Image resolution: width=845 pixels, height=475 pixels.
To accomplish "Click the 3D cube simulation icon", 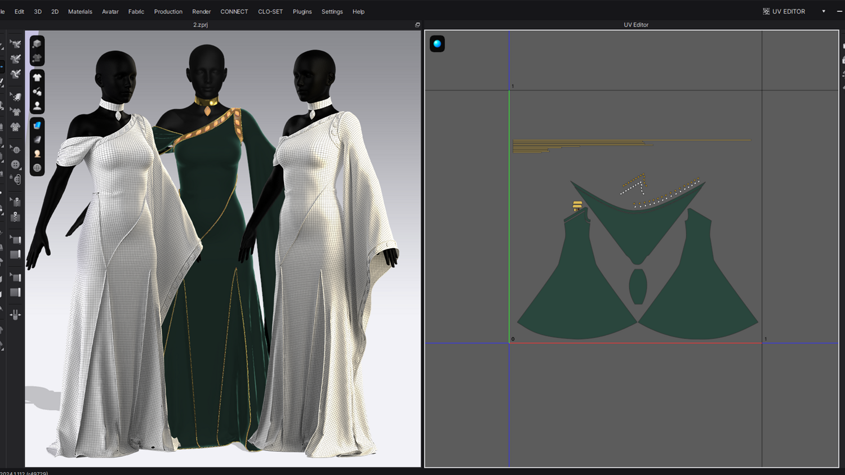I will point(37,44).
